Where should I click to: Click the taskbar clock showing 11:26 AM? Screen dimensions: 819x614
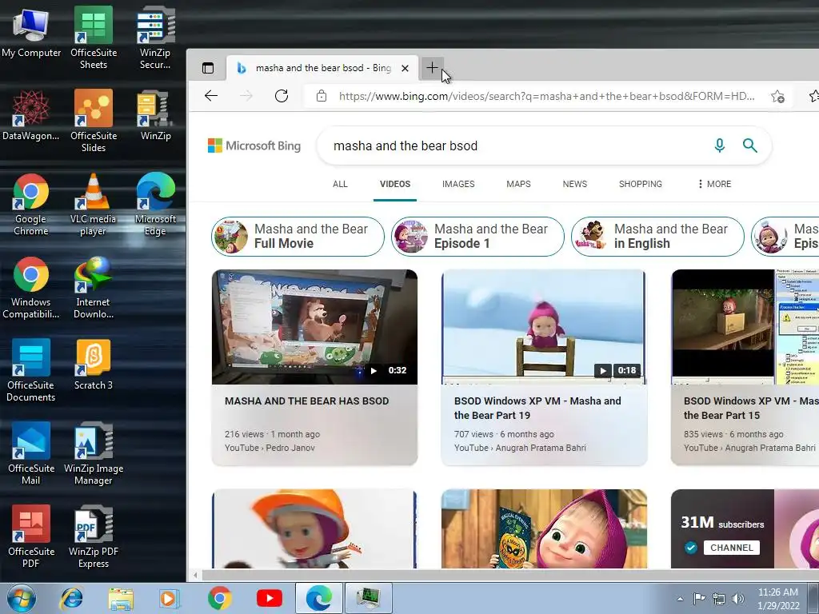click(778, 598)
